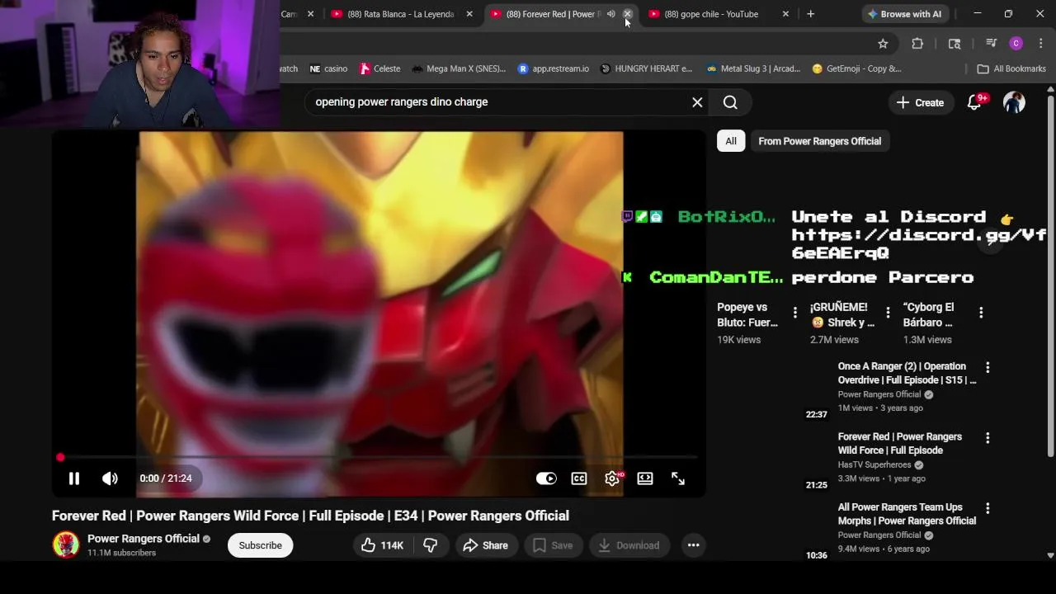
Task: Close the Rata Blanca tab
Action: coord(469,14)
